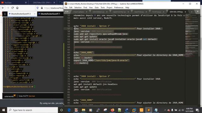Image resolution: width=202 pixels, height=113 pixels.
Task: Close the UbuntuDockerGuest11-2 session tab
Action: coord(35,14)
